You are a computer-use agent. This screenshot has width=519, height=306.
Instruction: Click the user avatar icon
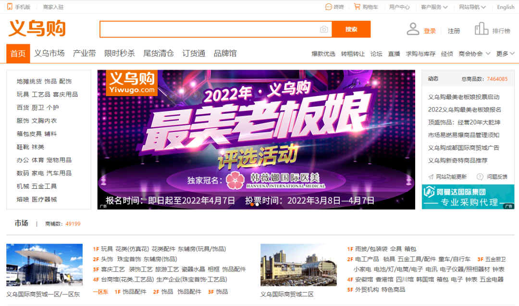413,29
